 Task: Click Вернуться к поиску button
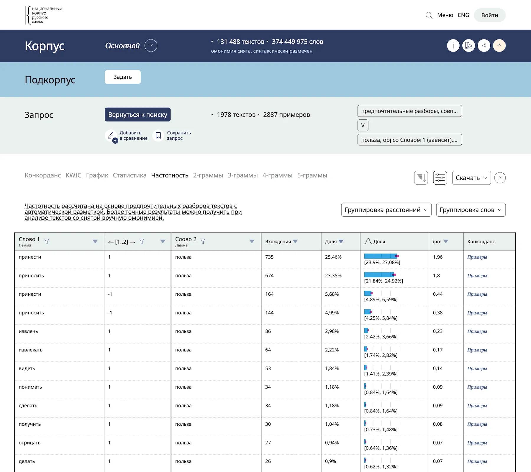coord(138,115)
